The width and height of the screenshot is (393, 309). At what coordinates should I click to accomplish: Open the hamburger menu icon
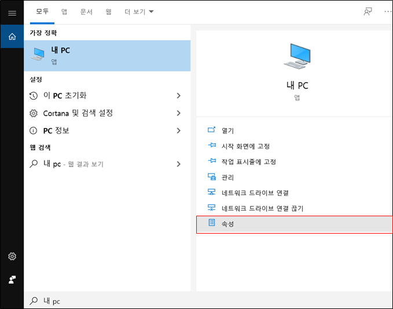pyautogui.click(x=12, y=13)
